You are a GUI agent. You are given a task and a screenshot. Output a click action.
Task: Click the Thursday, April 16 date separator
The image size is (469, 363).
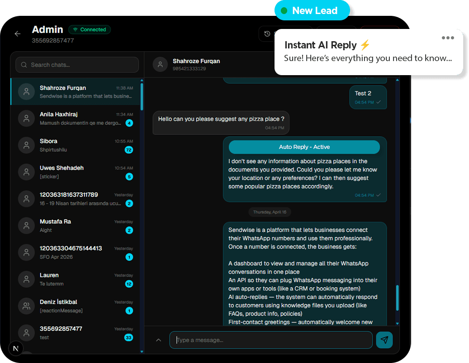[270, 212]
